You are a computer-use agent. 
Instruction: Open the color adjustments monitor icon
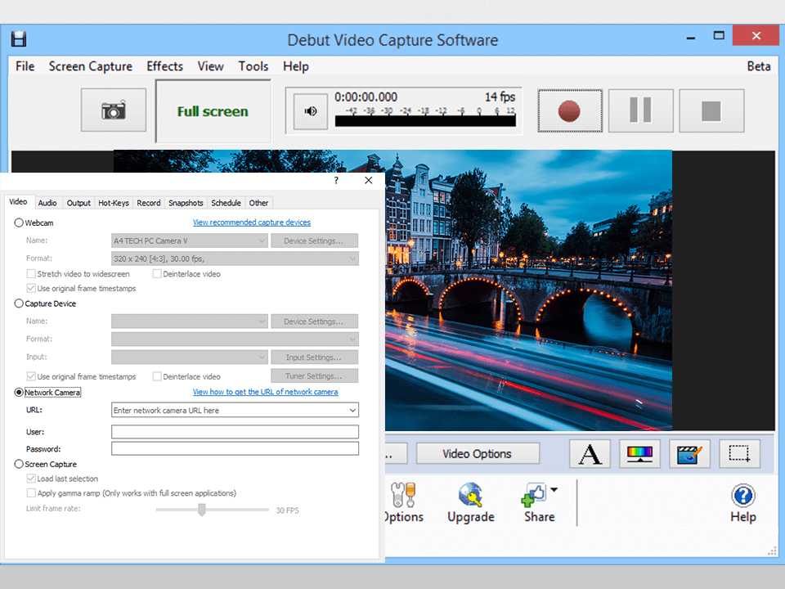coord(639,454)
